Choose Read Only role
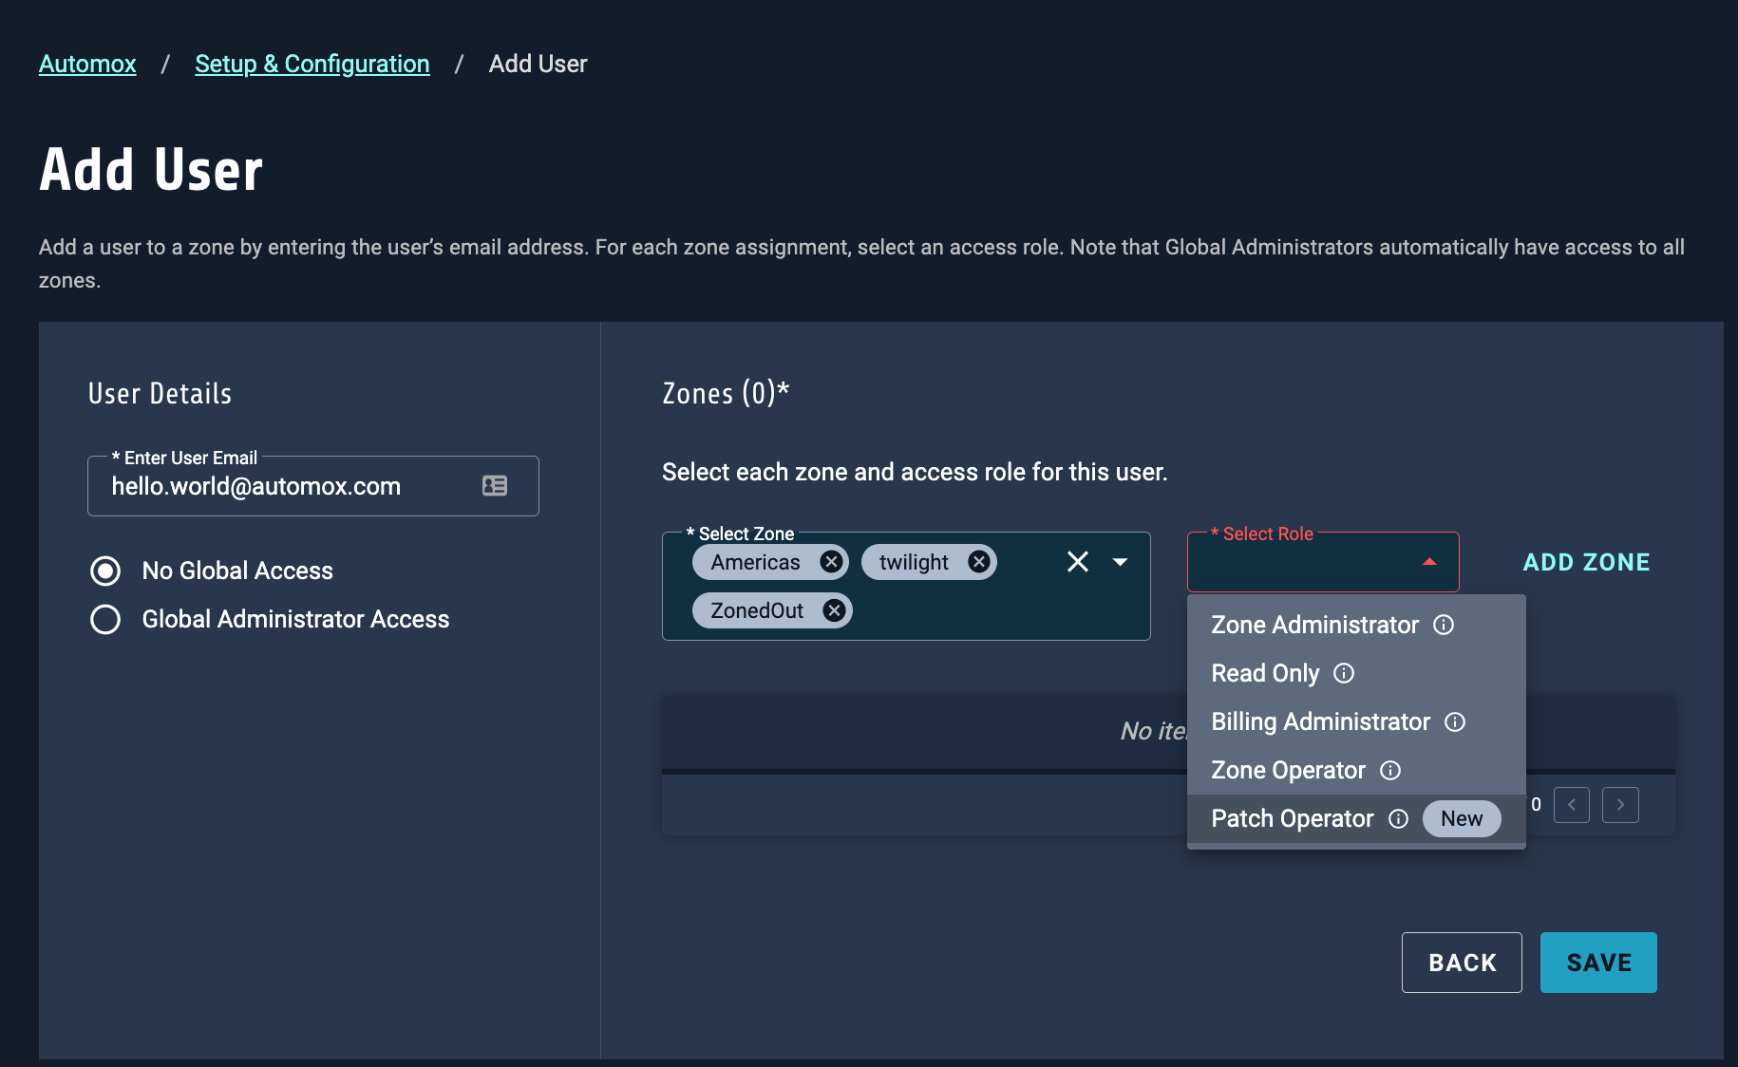1738x1067 pixels. 1356,673
